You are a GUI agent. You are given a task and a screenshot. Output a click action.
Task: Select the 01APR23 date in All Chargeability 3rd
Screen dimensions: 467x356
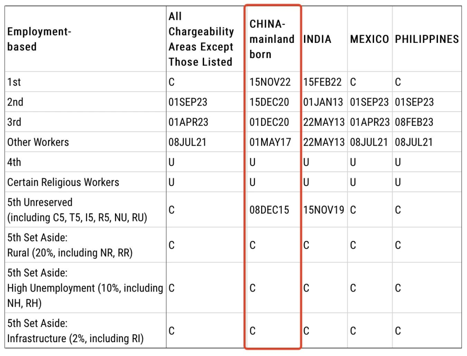point(188,122)
